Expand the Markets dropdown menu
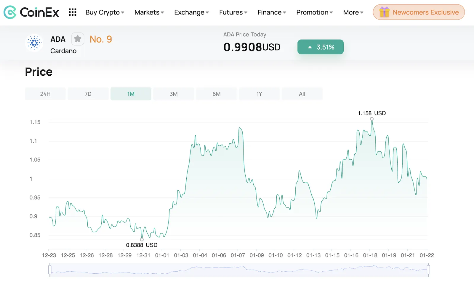This screenshot has height=292, width=474. [x=149, y=12]
